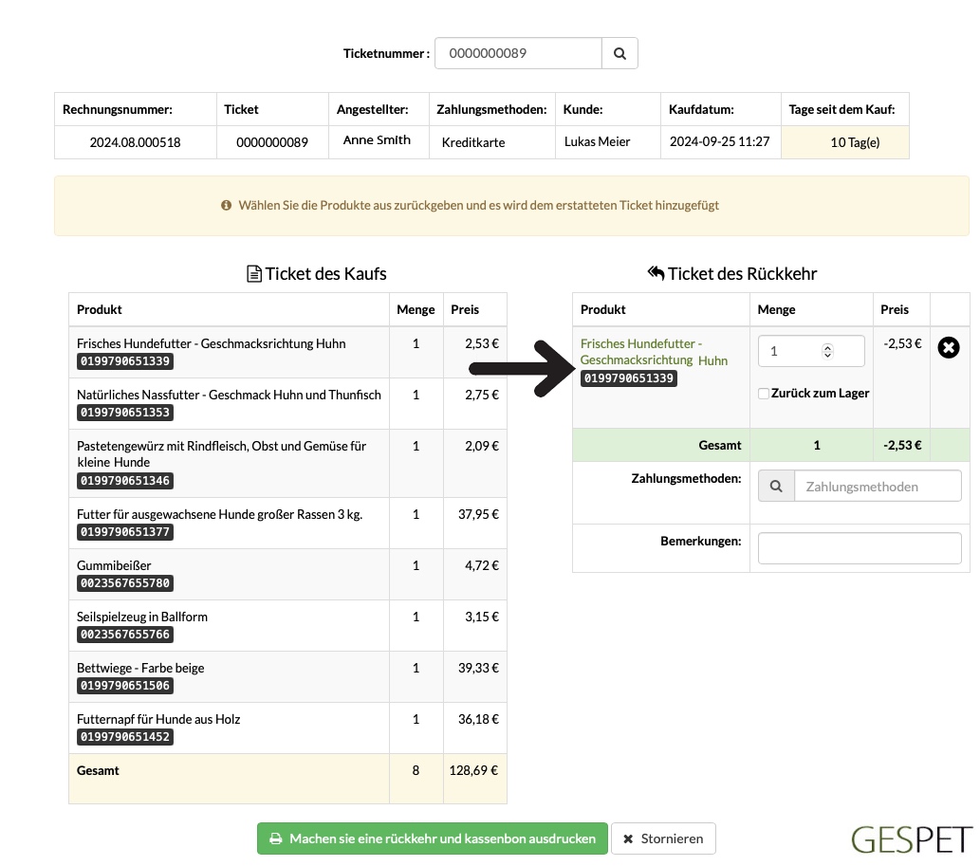Focus the Zahlungsmethoden input field
Image resolution: width=980 pixels, height=866 pixels.
tap(878, 486)
